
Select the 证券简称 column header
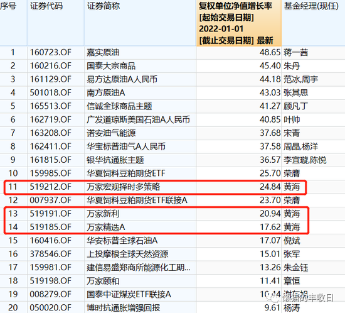pyautogui.click(x=103, y=6)
